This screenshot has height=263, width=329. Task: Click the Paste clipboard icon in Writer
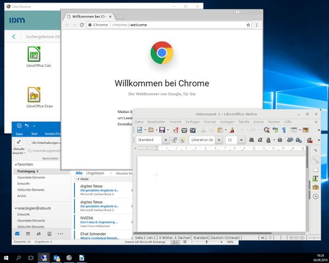[x=220, y=130]
